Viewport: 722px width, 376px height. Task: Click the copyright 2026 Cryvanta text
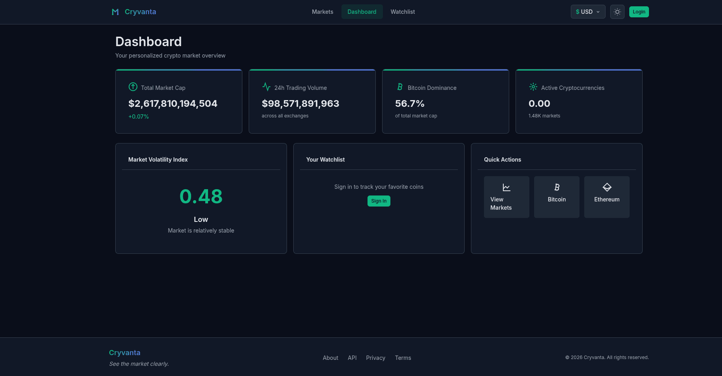click(607, 357)
